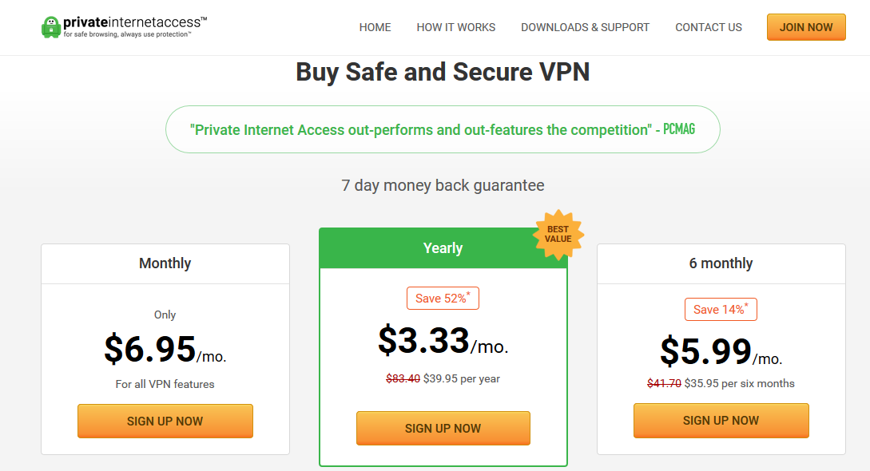The image size is (870, 471).
Task: Open the Contact Us page
Action: (709, 27)
